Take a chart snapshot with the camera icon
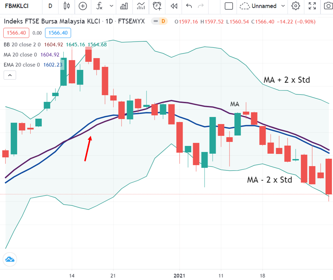This screenshot has height=280, width=333. click(328, 7)
